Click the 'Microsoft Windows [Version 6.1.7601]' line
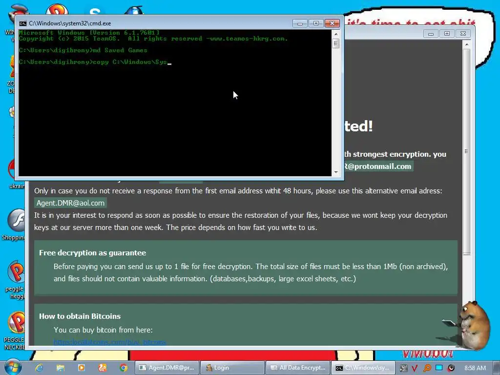 coord(89,33)
